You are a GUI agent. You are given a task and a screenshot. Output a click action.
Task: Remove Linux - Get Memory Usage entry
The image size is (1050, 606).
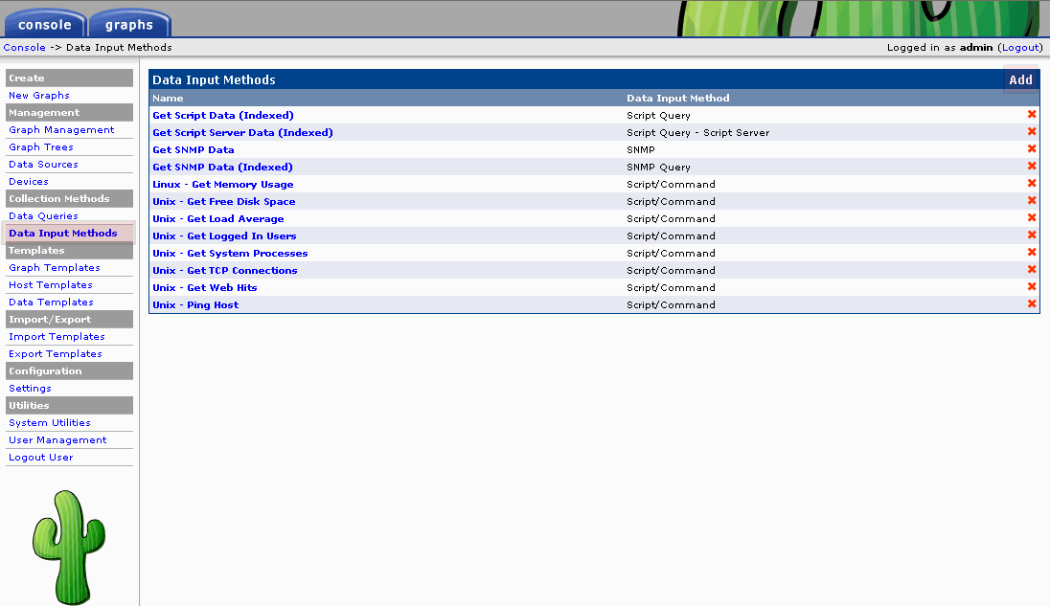pyautogui.click(x=1032, y=184)
